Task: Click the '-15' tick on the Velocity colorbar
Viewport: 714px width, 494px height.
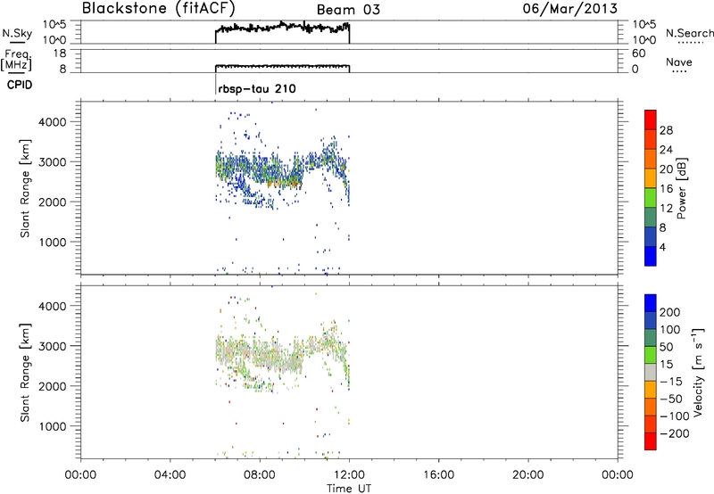Action: (671, 381)
